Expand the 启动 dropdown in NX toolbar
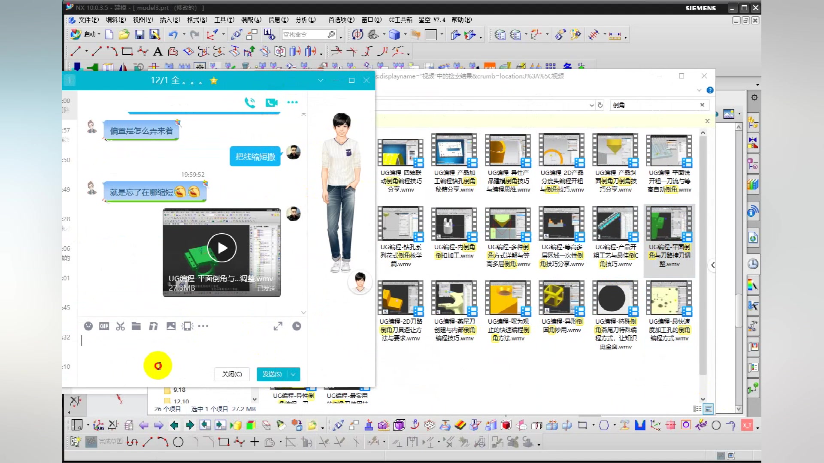This screenshot has width=824, height=463. 99,34
